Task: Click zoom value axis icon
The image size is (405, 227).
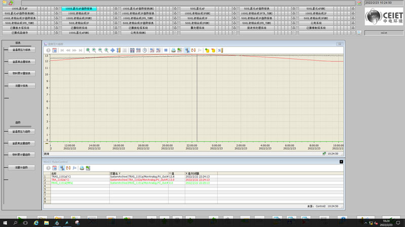Action: tap(106, 50)
